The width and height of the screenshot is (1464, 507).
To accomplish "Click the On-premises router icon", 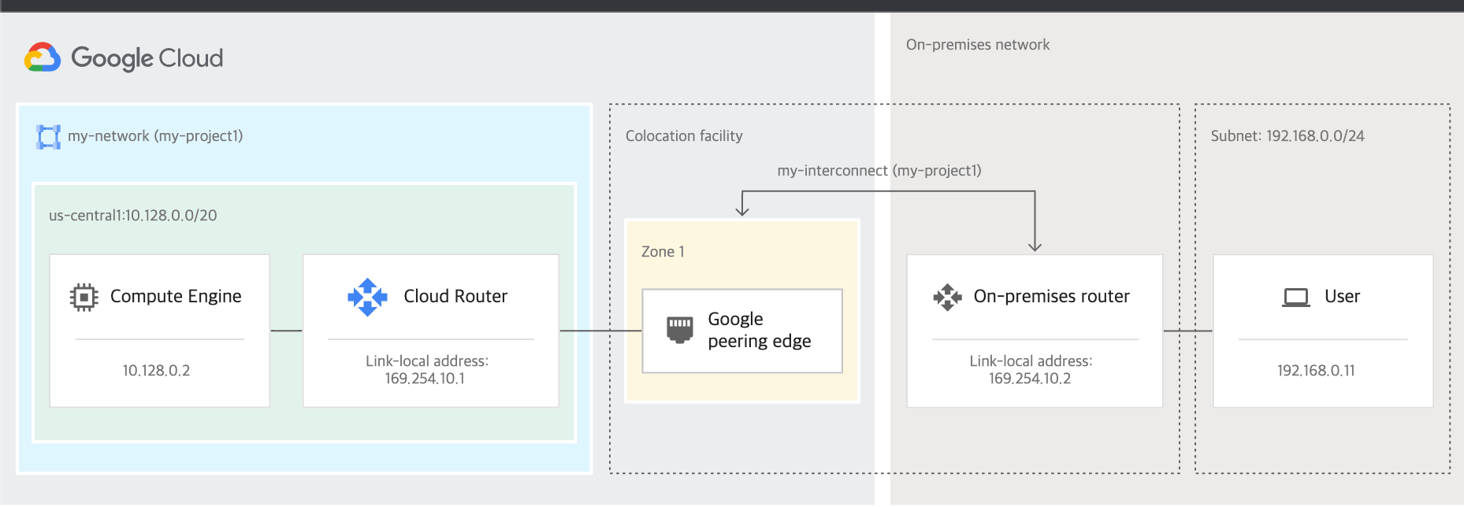I will 948,297.
